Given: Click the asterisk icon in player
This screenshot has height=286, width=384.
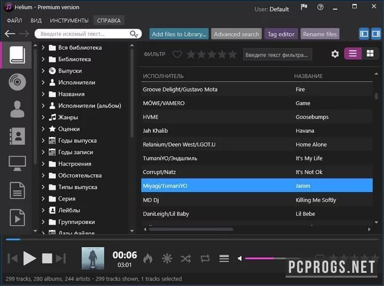Looking at the screenshot, I should [x=167, y=258].
